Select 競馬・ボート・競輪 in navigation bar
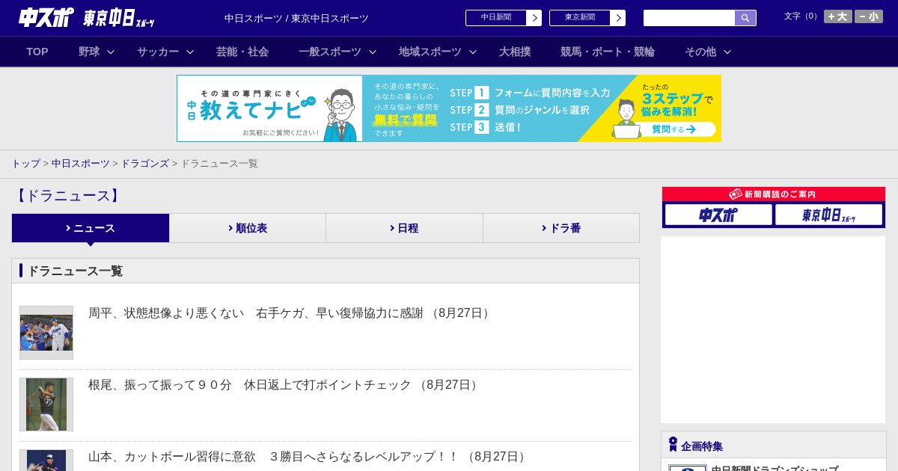This screenshot has width=898, height=471. tap(608, 52)
